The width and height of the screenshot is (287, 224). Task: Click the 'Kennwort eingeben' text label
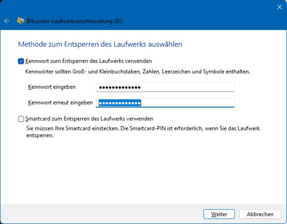[52, 87]
